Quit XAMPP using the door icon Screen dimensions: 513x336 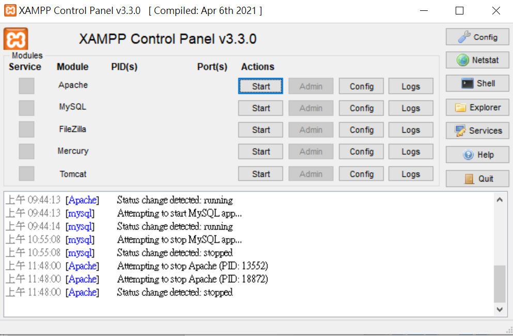(477, 178)
